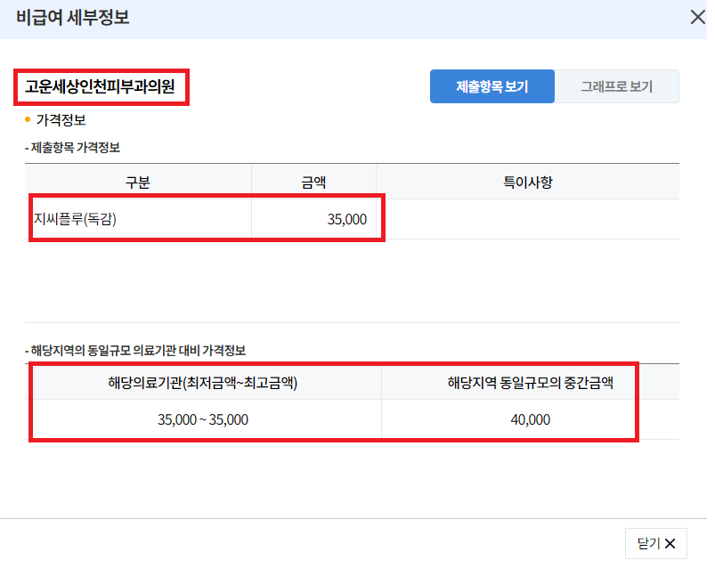Click the 해당지역 동일규모의 중간금액 header
The width and height of the screenshot is (715, 568).
coord(531,383)
